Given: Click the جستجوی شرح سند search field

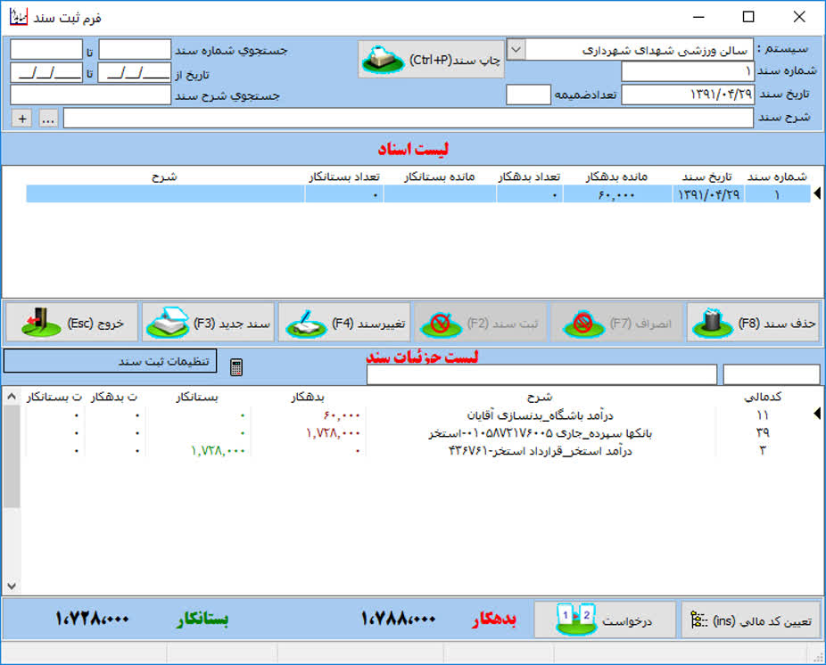Looking at the screenshot, I should click(91, 95).
